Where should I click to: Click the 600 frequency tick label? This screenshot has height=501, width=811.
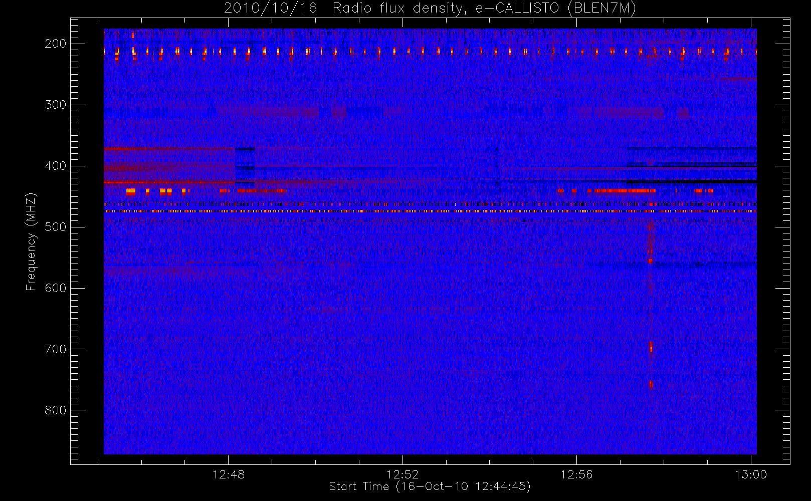click(56, 288)
